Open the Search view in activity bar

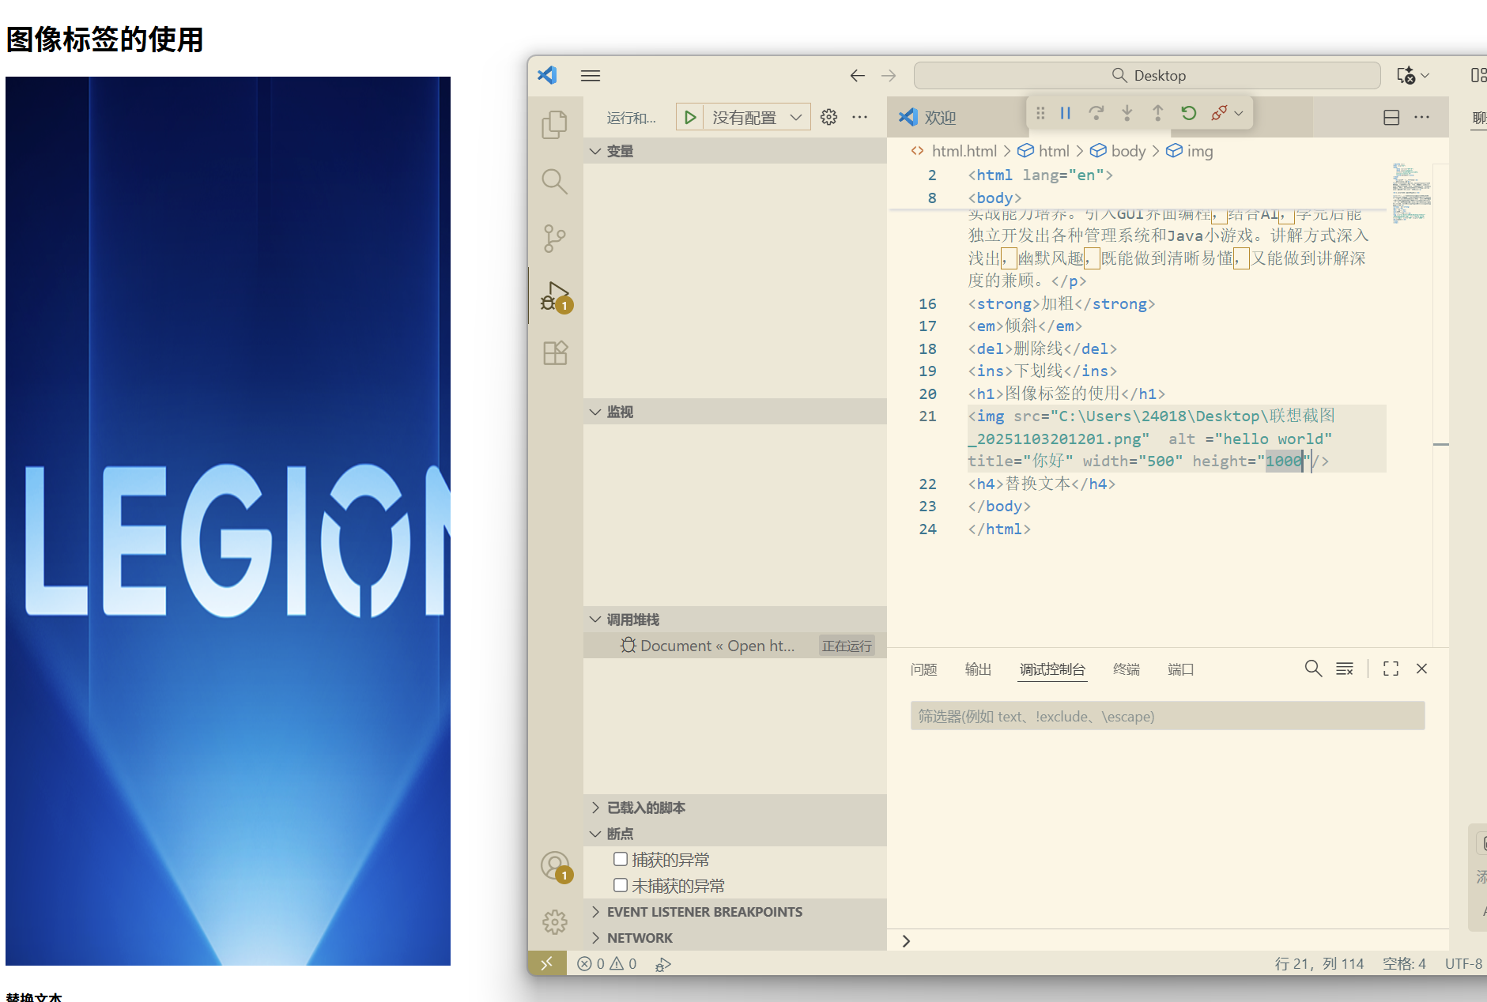click(x=555, y=182)
